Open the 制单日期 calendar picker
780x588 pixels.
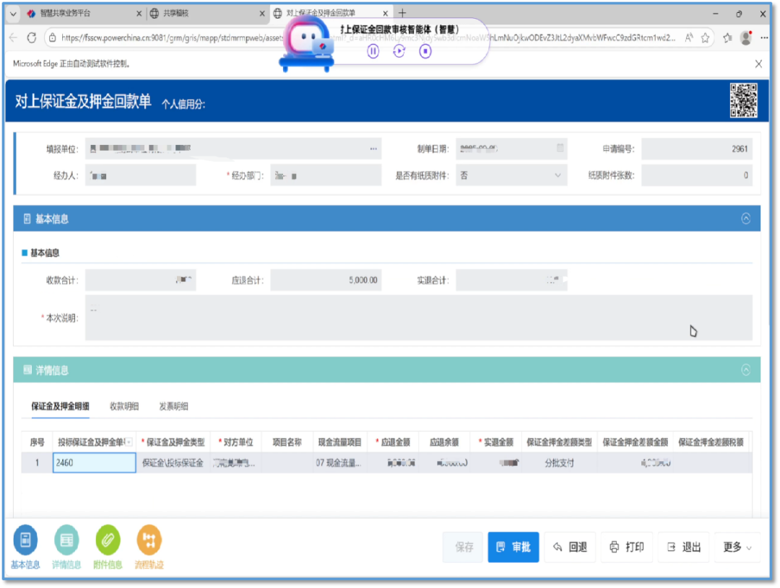(x=560, y=148)
